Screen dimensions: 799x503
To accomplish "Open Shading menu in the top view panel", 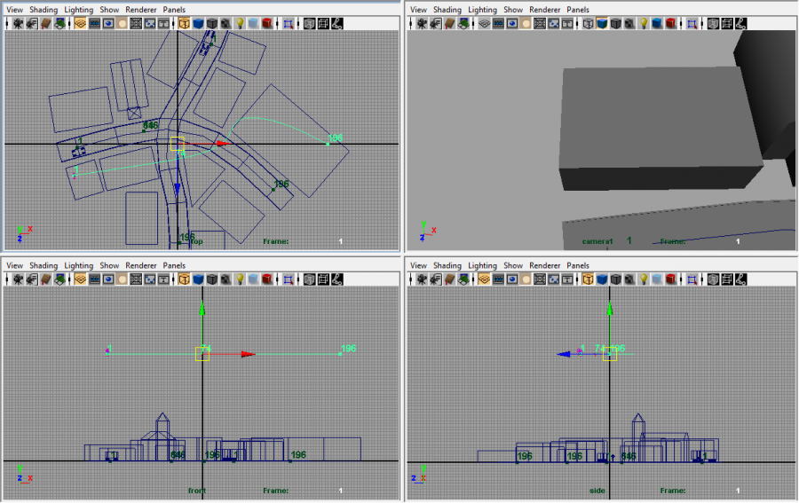I will point(44,10).
